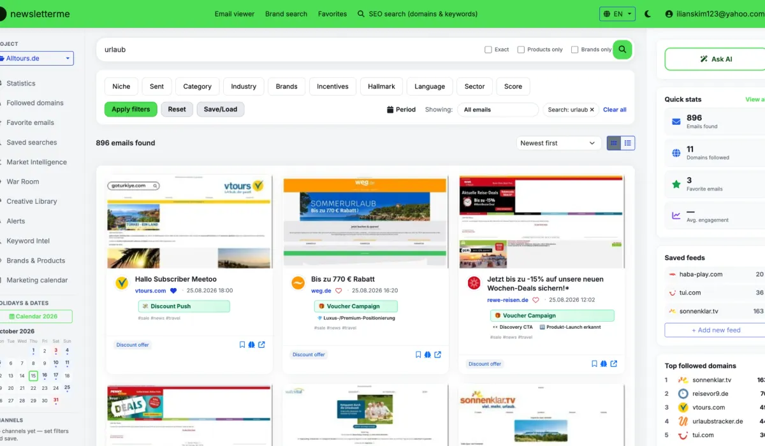
Task: Open AI brain analysis on weg.de card
Action: click(428, 354)
